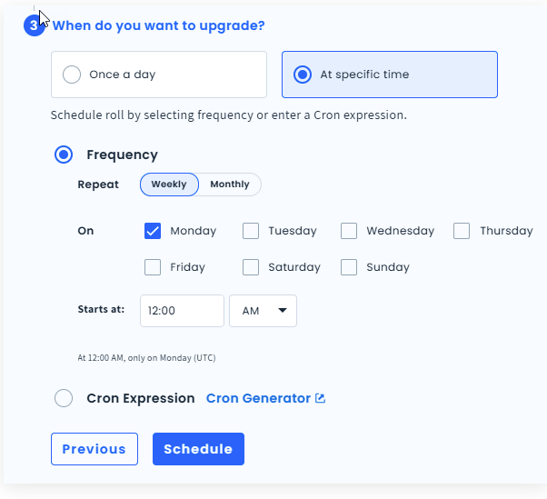Check the Tuesday checkbox
The width and height of the screenshot is (547, 499).
(x=251, y=231)
